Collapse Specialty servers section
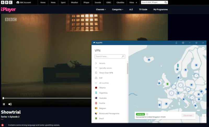Image resolution: width=209 pixels, height=127 pixels. coord(96,68)
